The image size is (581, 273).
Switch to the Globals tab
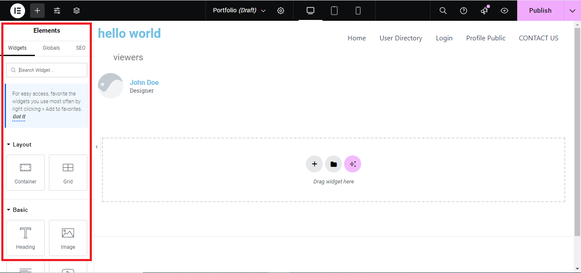point(51,48)
